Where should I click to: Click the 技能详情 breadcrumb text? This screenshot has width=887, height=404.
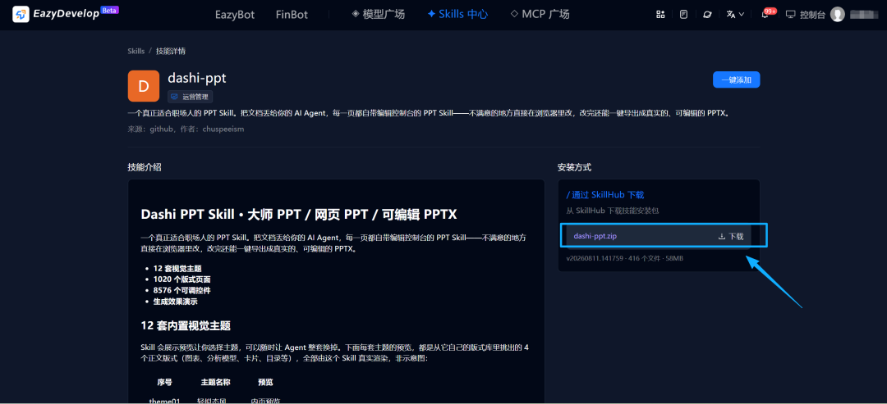click(171, 51)
